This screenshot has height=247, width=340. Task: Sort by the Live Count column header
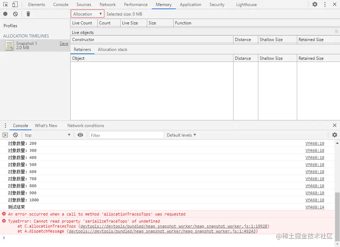coord(84,23)
